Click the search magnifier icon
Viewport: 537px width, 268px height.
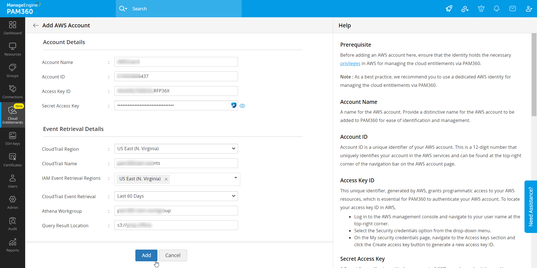(x=123, y=9)
